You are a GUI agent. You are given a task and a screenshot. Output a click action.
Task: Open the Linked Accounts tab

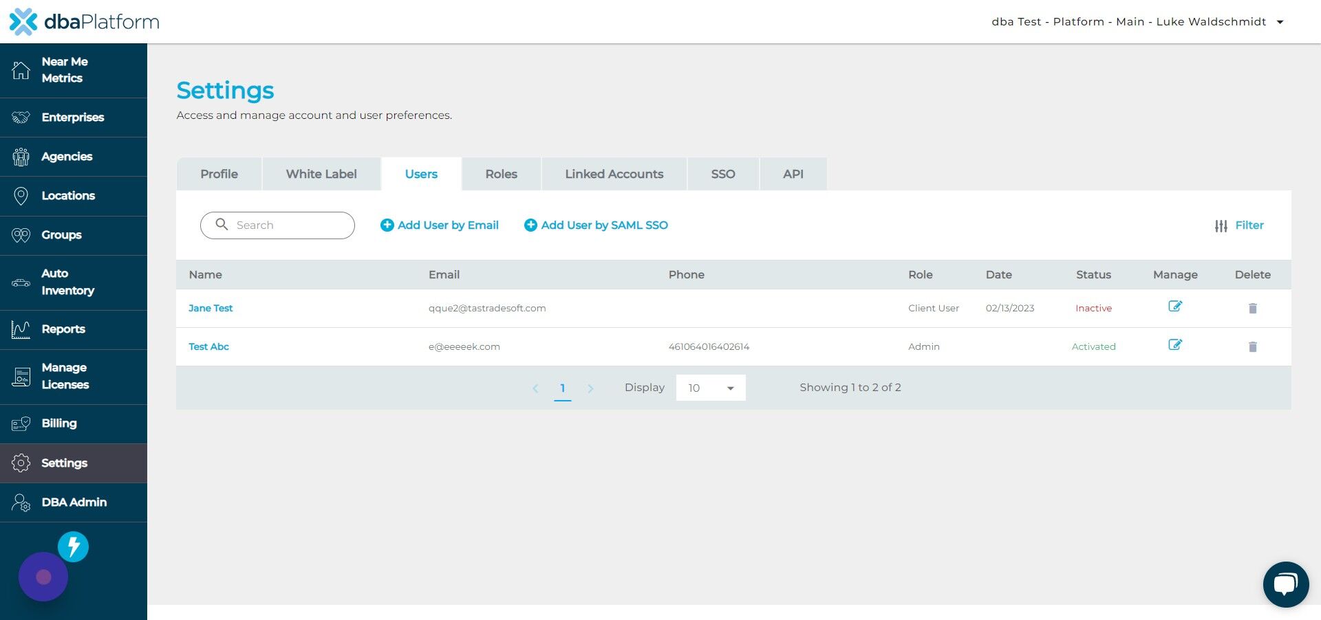(x=614, y=174)
